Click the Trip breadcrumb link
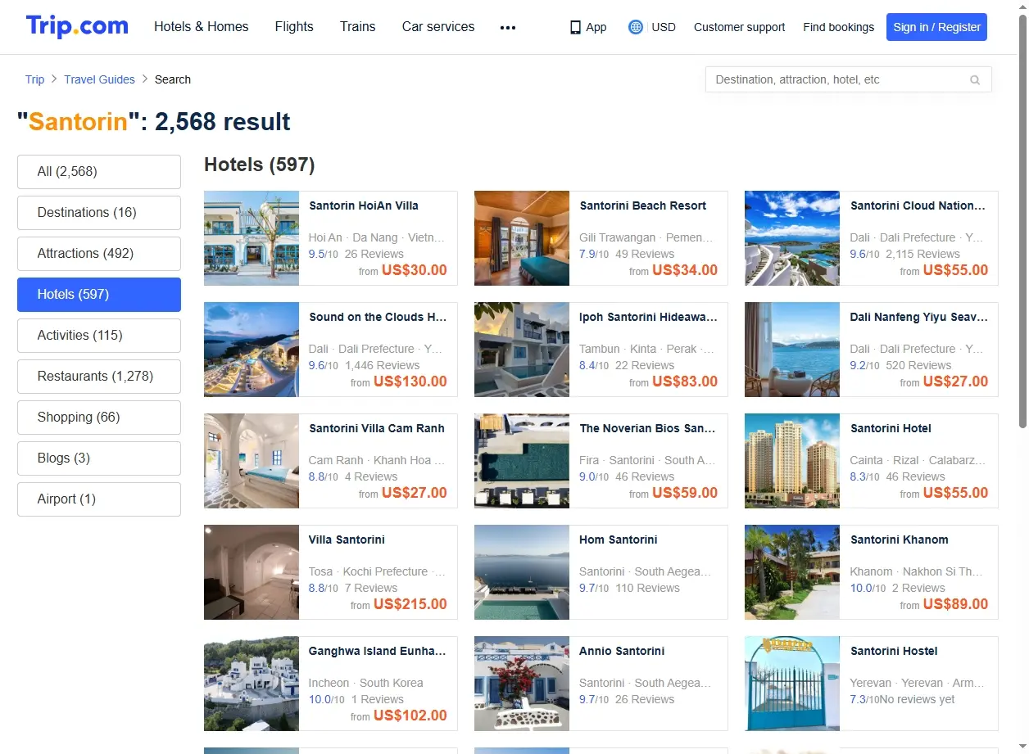The height and width of the screenshot is (754, 1029). tap(34, 79)
